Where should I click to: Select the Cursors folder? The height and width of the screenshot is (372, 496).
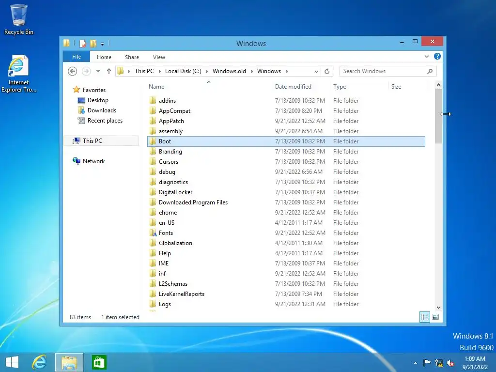(169, 162)
